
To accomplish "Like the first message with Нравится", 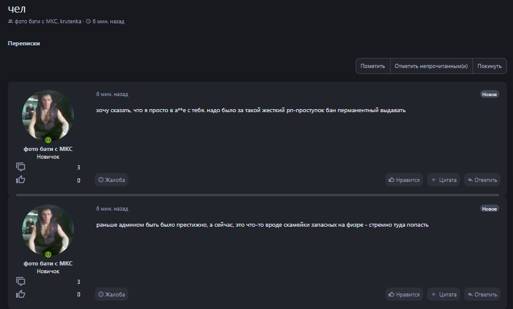I will point(404,180).
